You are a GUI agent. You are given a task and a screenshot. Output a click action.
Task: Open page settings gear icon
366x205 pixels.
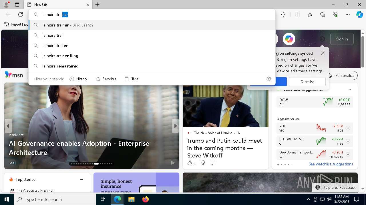pyautogui.click(x=322, y=39)
